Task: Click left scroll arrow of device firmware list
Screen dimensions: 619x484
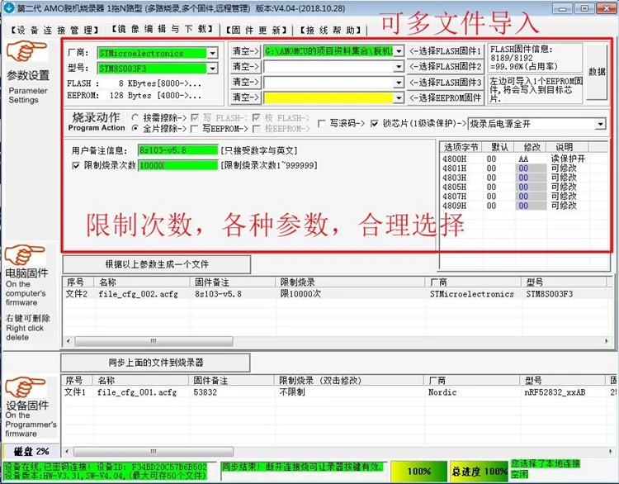Action: [67, 451]
